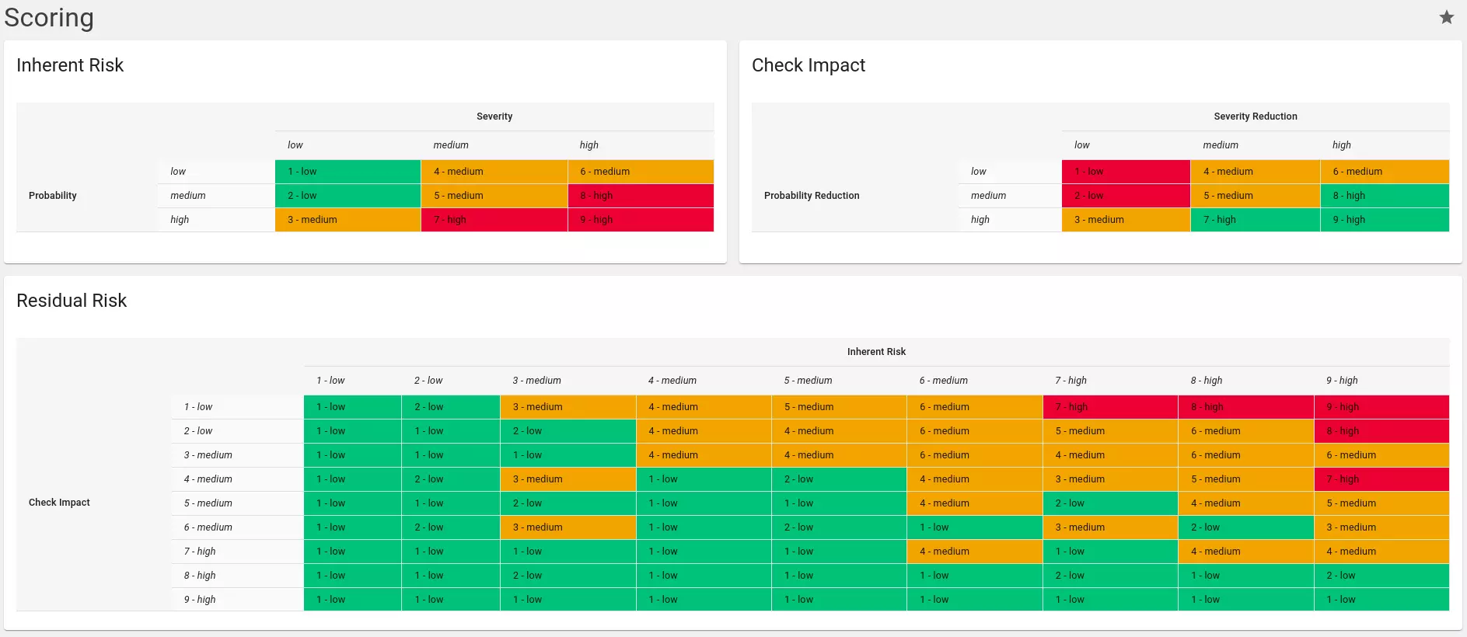Click the Severity Reduction column group header
The image size is (1467, 637).
(x=1256, y=117)
